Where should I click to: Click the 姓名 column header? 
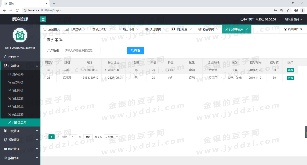pyautogui.click(x=67, y=62)
